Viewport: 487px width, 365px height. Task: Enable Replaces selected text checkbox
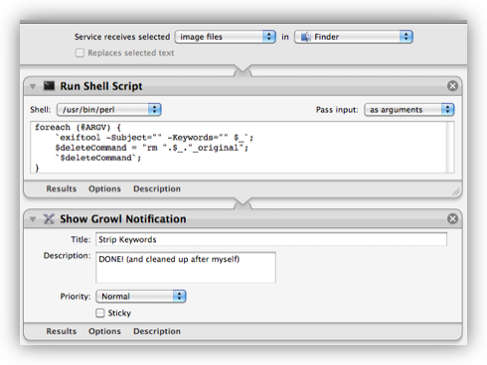click(x=80, y=53)
